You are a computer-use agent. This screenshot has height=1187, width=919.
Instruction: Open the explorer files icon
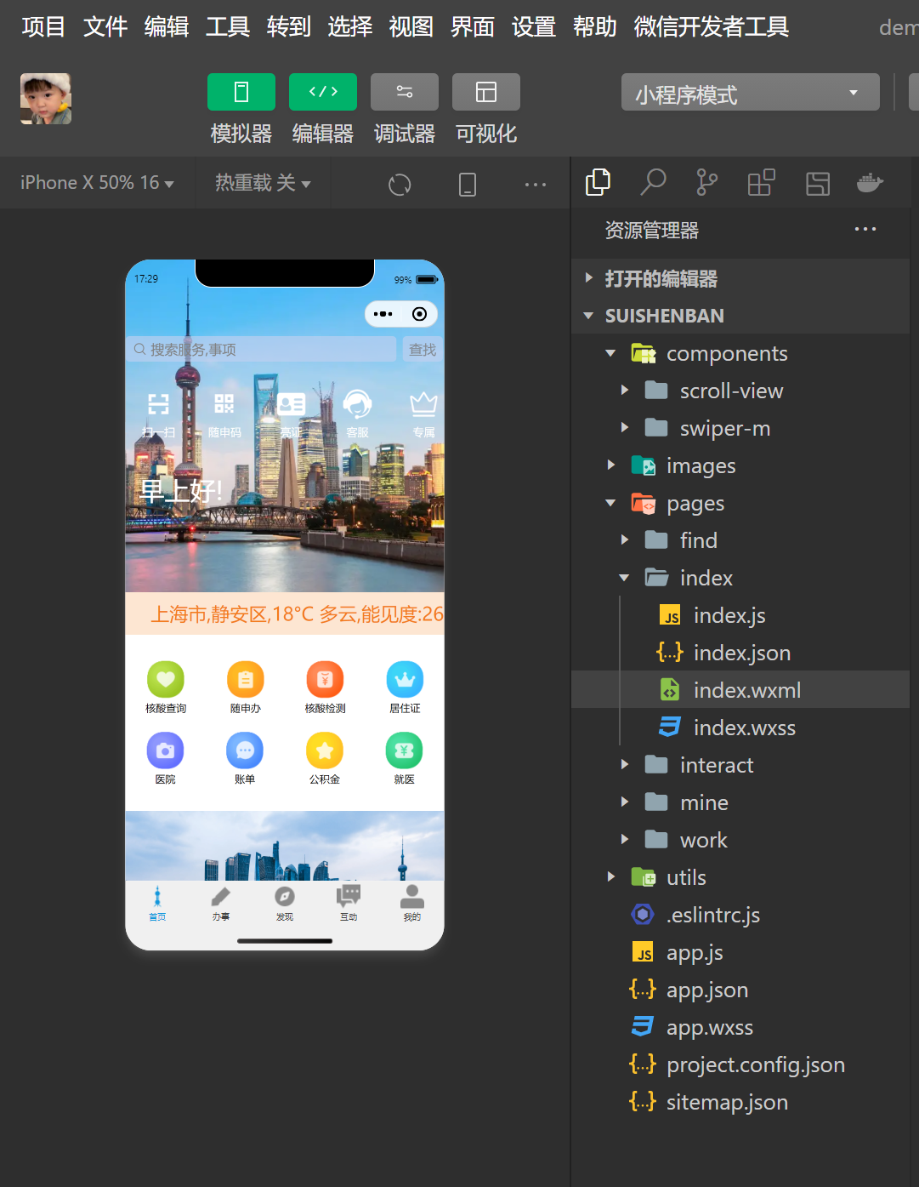598,182
